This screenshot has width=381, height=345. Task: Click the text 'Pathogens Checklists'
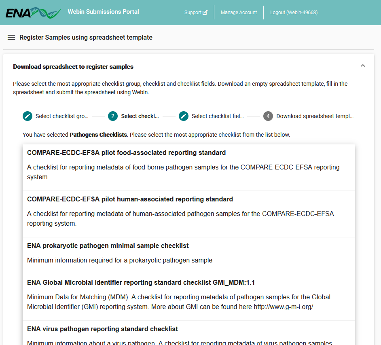pyautogui.click(x=98, y=135)
